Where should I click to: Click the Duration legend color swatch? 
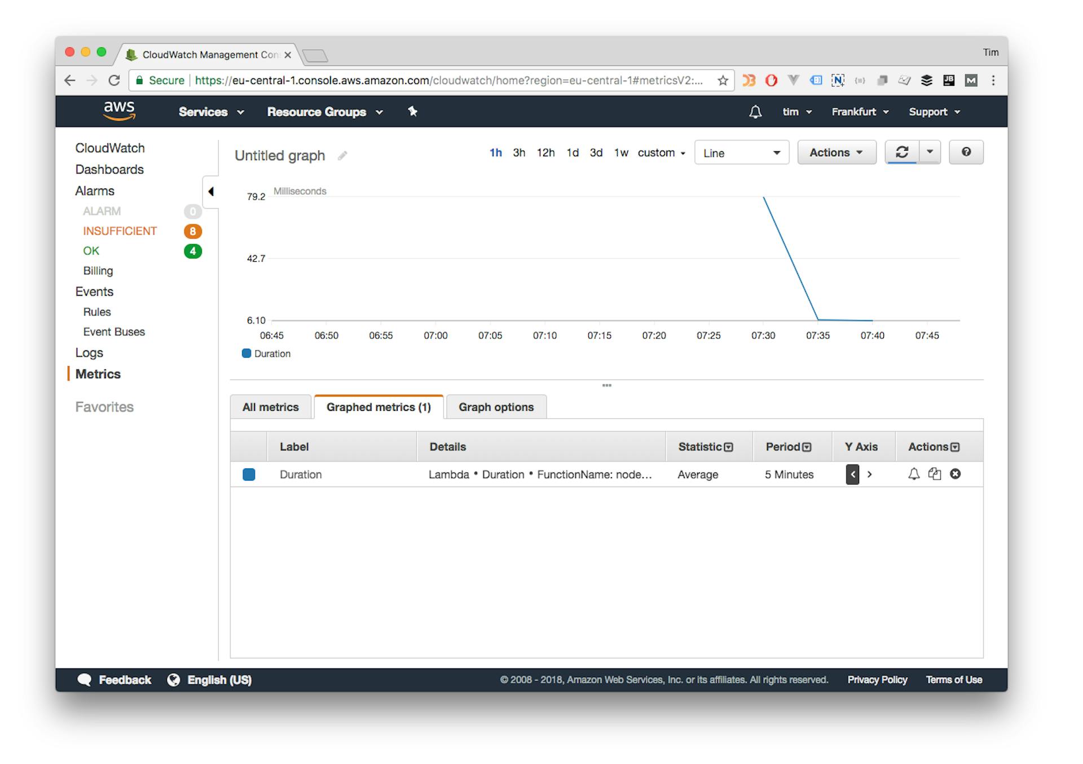pos(246,354)
